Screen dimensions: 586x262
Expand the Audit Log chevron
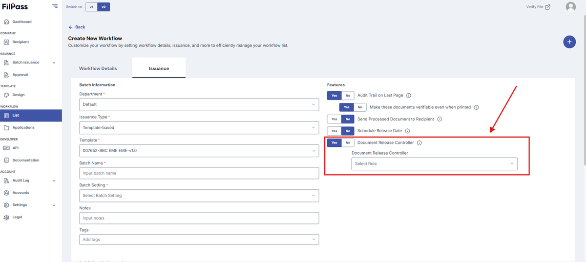coord(54,181)
